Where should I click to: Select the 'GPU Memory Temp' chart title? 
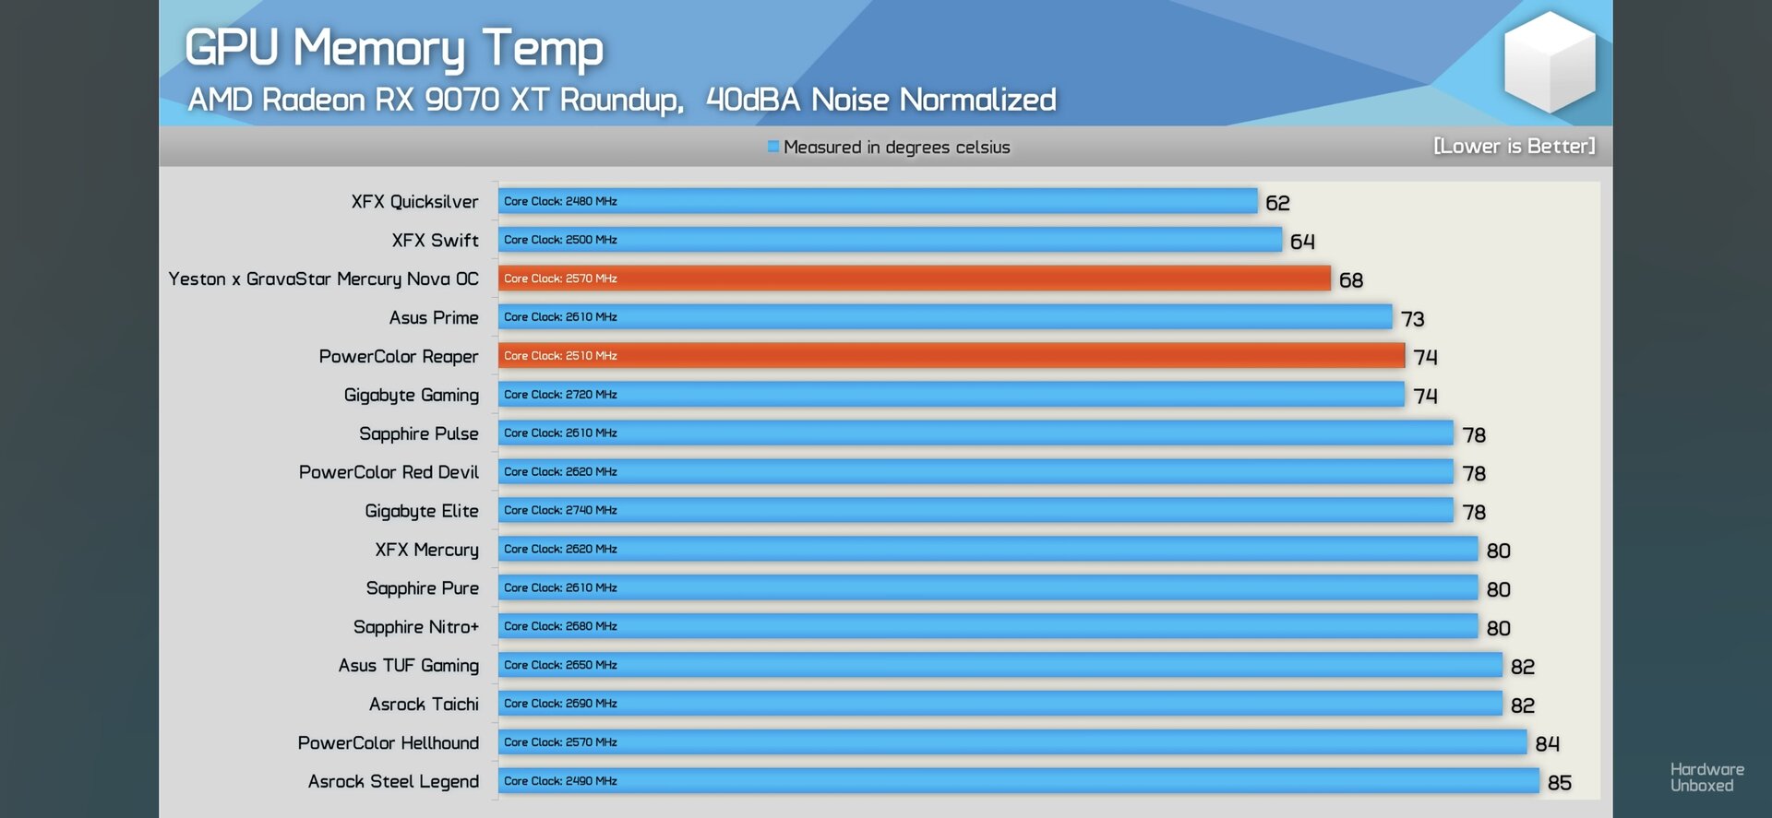(394, 50)
